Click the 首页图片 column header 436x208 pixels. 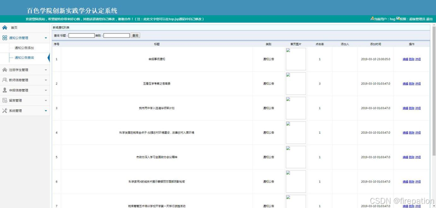[296, 44]
